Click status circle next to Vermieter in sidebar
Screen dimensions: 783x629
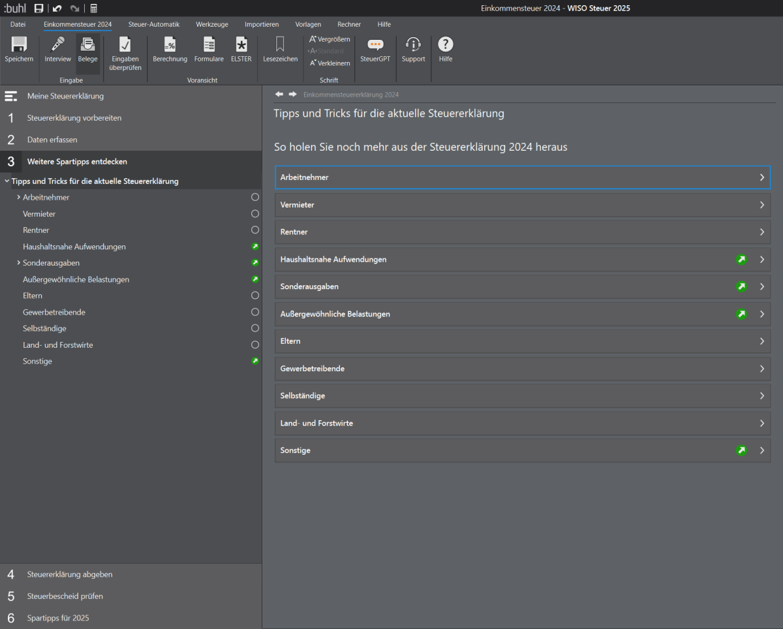coord(255,213)
